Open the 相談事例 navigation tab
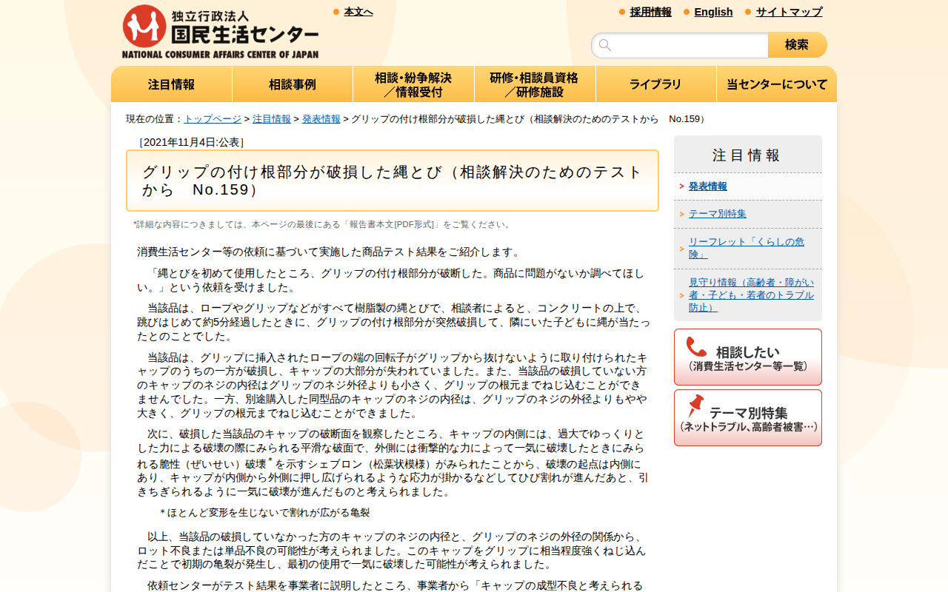Image resolution: width=948 pixels, height=592 pixels. pos(293,84)
